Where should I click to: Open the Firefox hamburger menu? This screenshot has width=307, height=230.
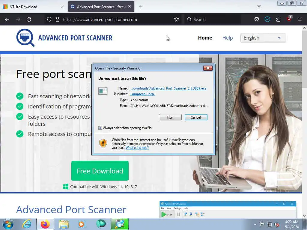pyautogui.click(x=300, y=19)
